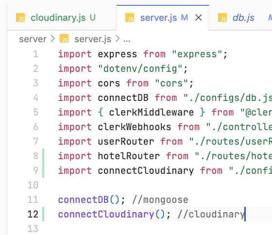The height and width of the screenshot is (235, 272).
Task: Click the server folder in breadcrumb
Action: [x=33, y=39]
